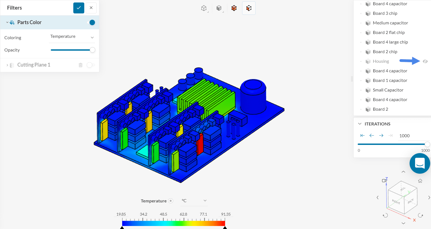Screen dimensions: 431x229
Task: Select Medium capacitor in parts list
Action: (390, 23)
